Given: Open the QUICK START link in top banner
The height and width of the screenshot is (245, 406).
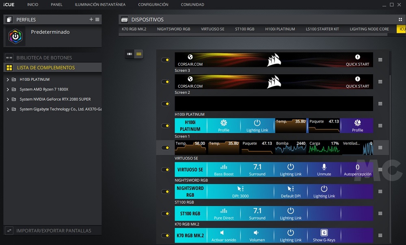Looking at the screenshot, I should point(357,60).
